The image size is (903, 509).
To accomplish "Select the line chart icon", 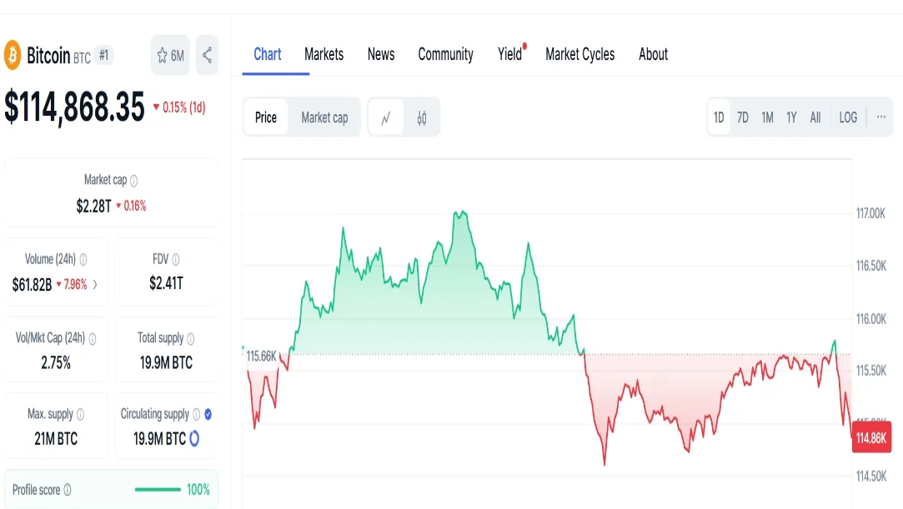I will point(385,117).
